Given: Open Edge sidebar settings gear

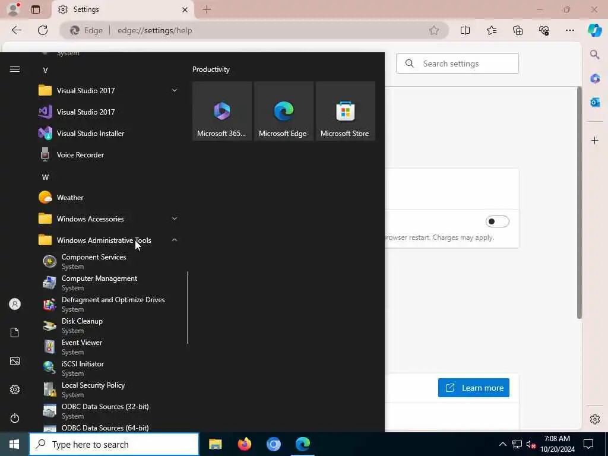Looking at the screenshot, I should tap(595, 419).
